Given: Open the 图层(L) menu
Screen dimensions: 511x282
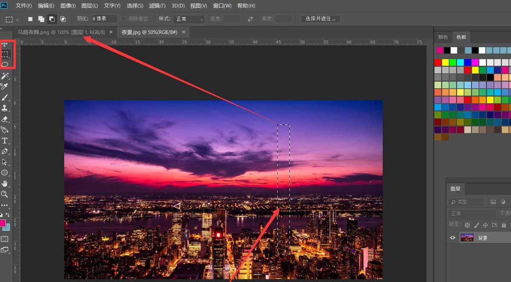Looking at the screenshot, I should tap(89, 6).
